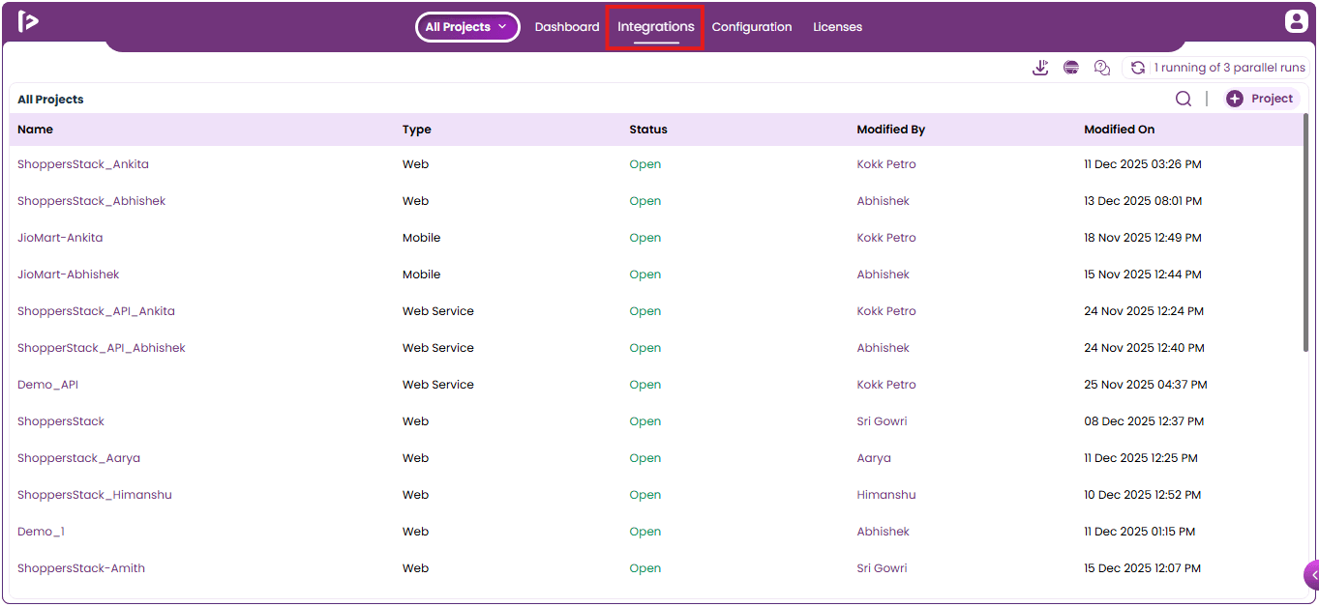Viewport: 1319px width, 607px height.
Task: Click the Modified On column header
Action: click(1120, 130)
